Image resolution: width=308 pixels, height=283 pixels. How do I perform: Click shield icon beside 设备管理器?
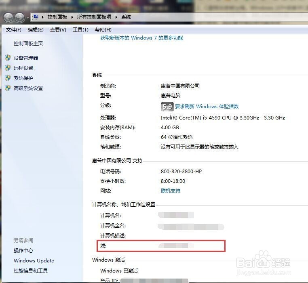(8, 58)
